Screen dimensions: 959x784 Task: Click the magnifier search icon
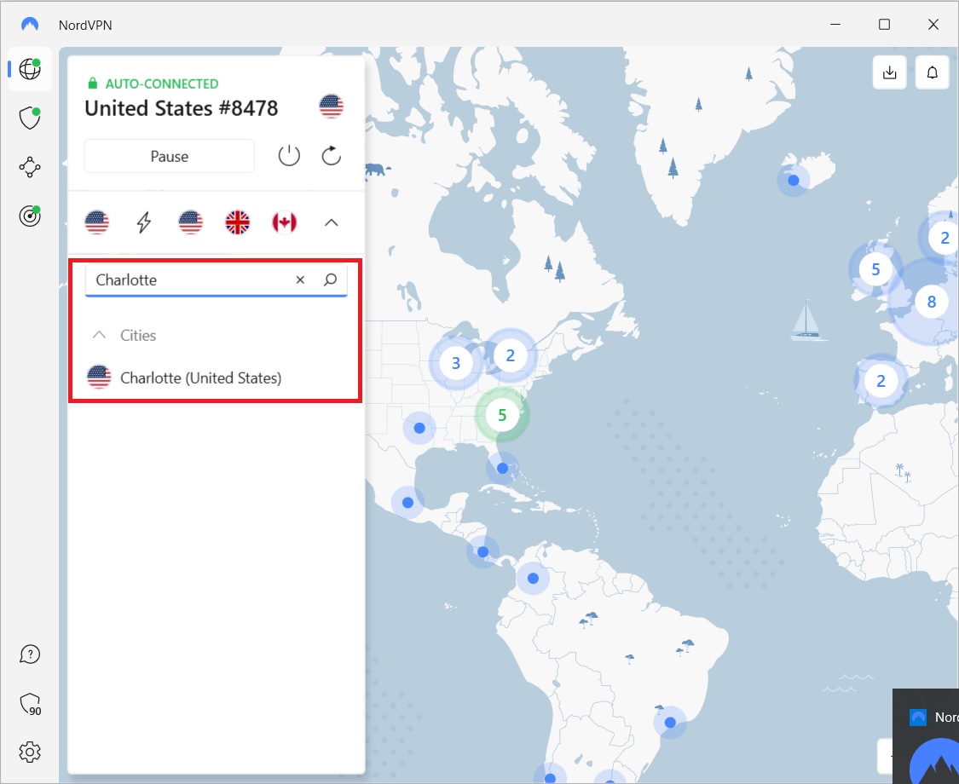330,280
